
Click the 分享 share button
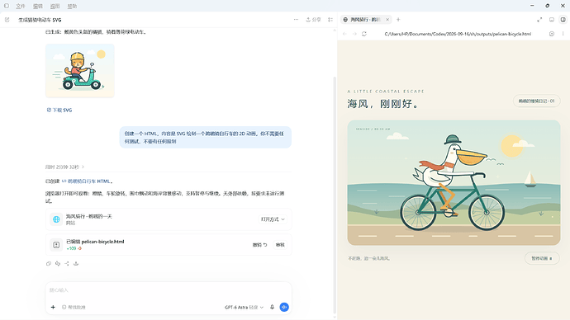tap(313, 20)
